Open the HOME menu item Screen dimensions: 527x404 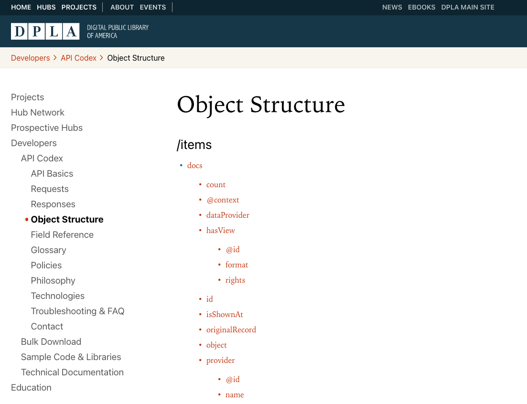(21, 7)
